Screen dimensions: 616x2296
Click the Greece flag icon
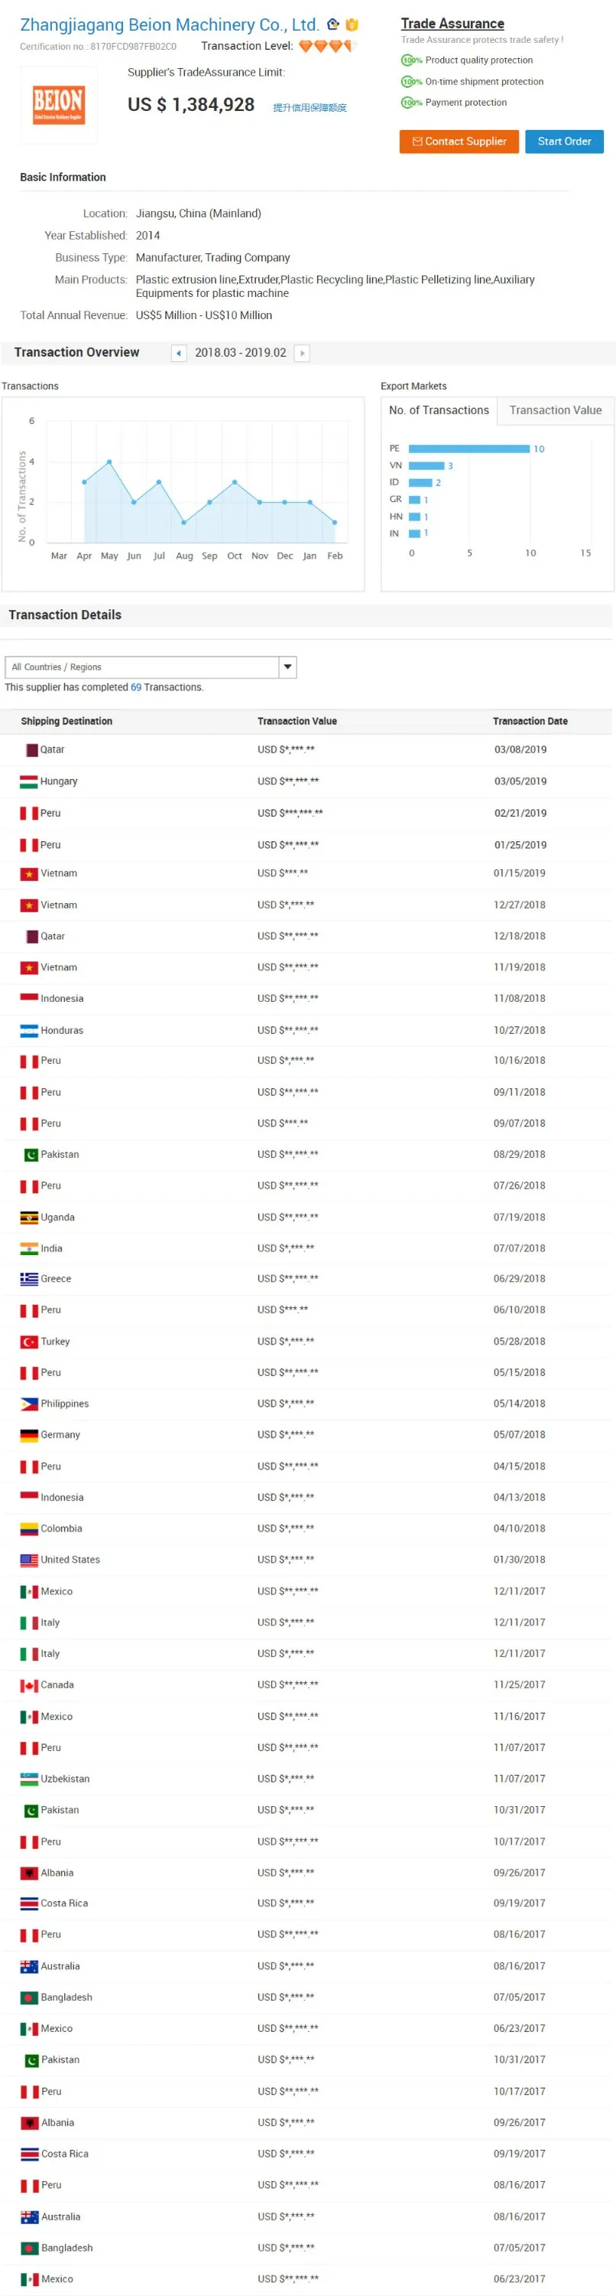click(29, 1279)
